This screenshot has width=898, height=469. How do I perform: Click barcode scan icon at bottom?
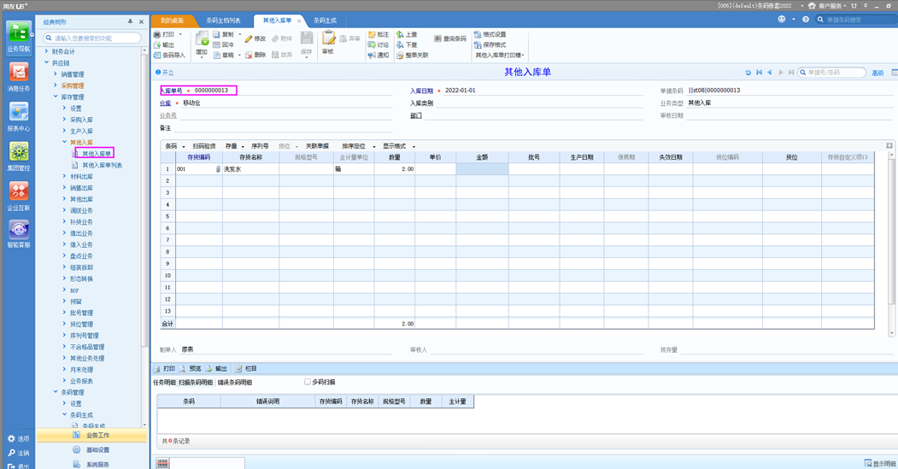162,463
